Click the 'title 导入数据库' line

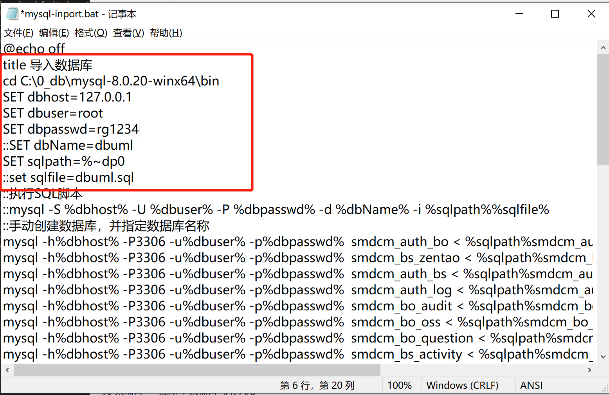48,65
